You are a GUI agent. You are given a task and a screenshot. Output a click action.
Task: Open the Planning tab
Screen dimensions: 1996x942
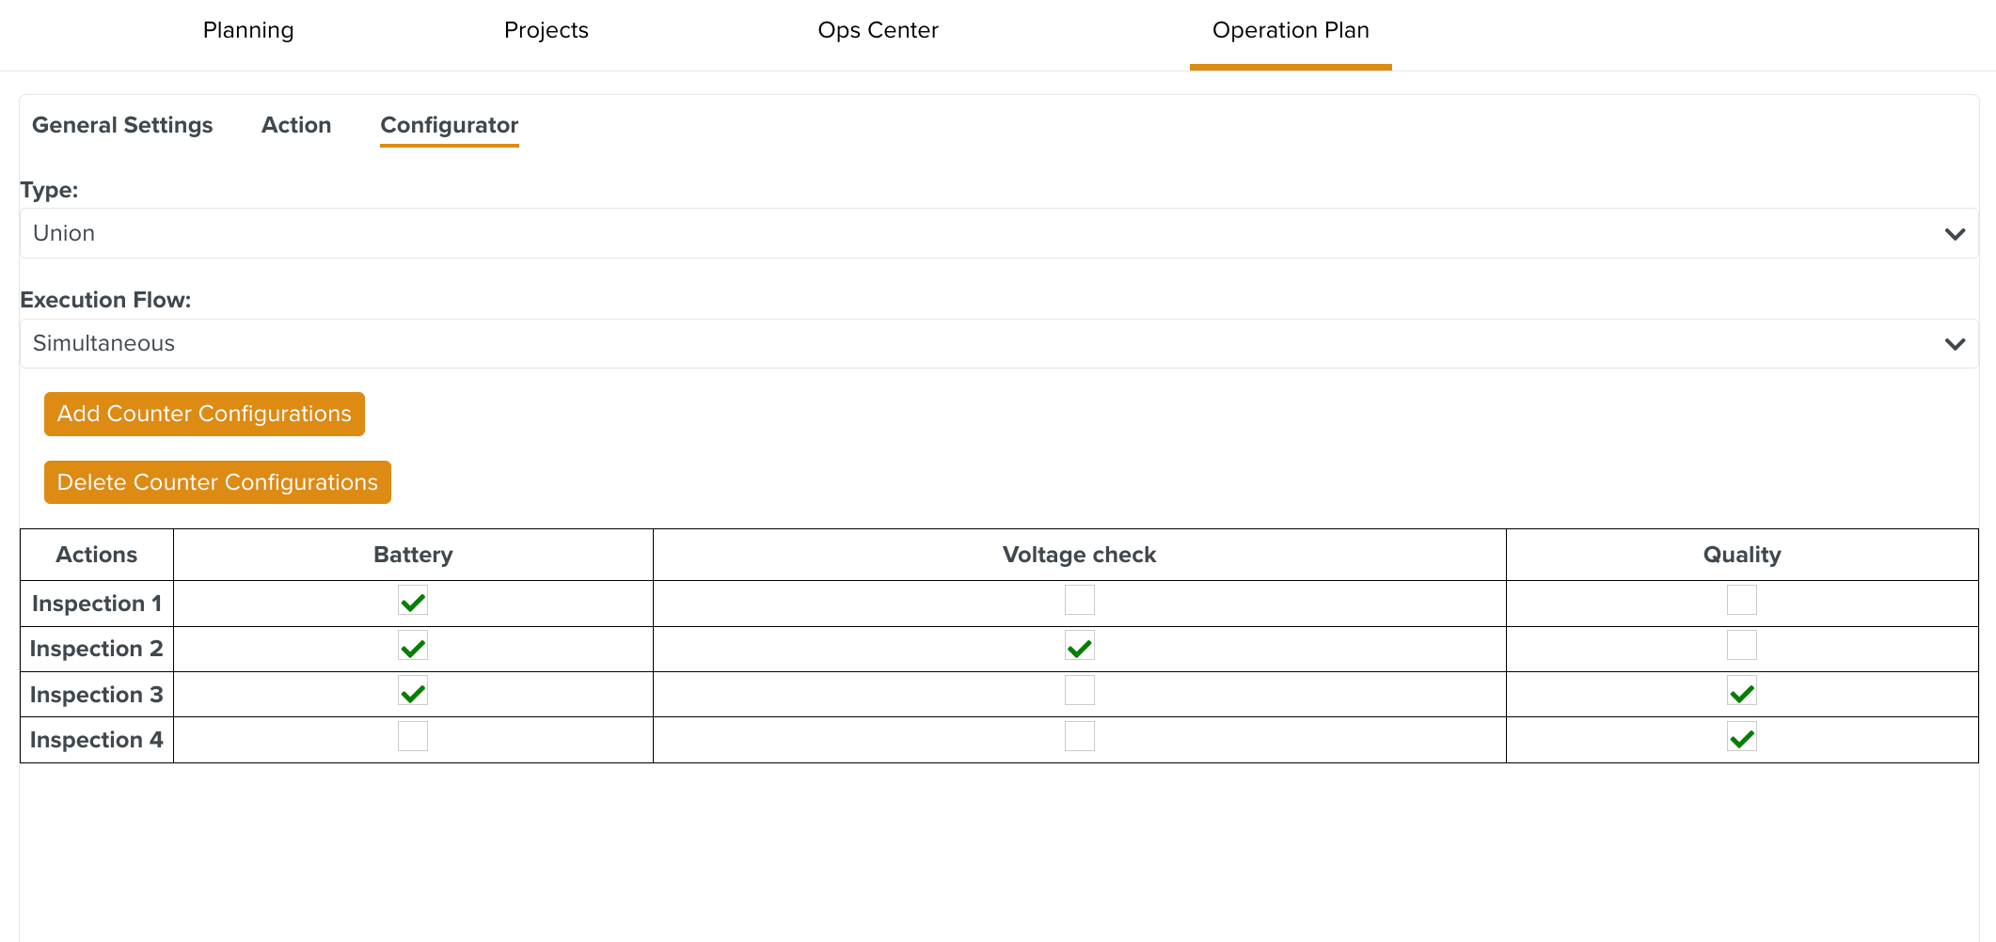click(248, 30)
